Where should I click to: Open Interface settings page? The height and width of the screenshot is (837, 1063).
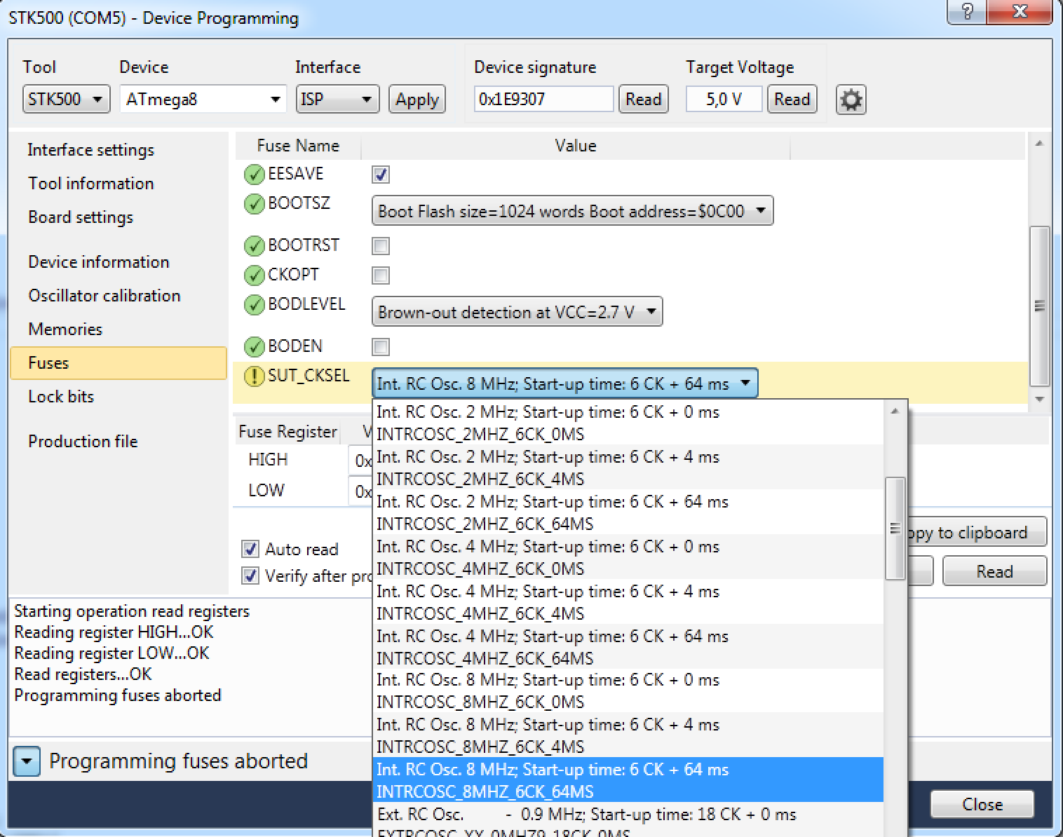pos(90,150)
